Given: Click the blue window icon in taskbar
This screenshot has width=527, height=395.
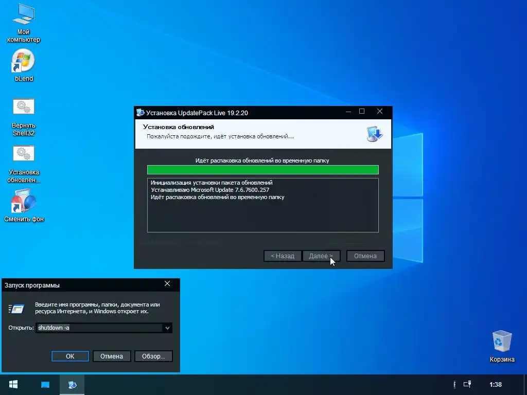Looking at the screenshot, I should coord(45,385).
